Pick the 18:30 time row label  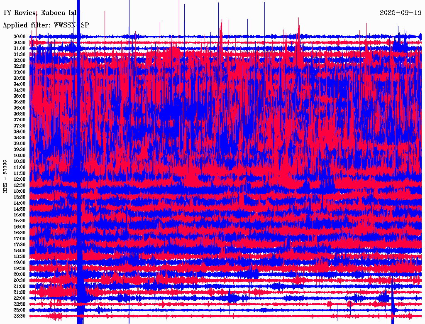[20, 256]
